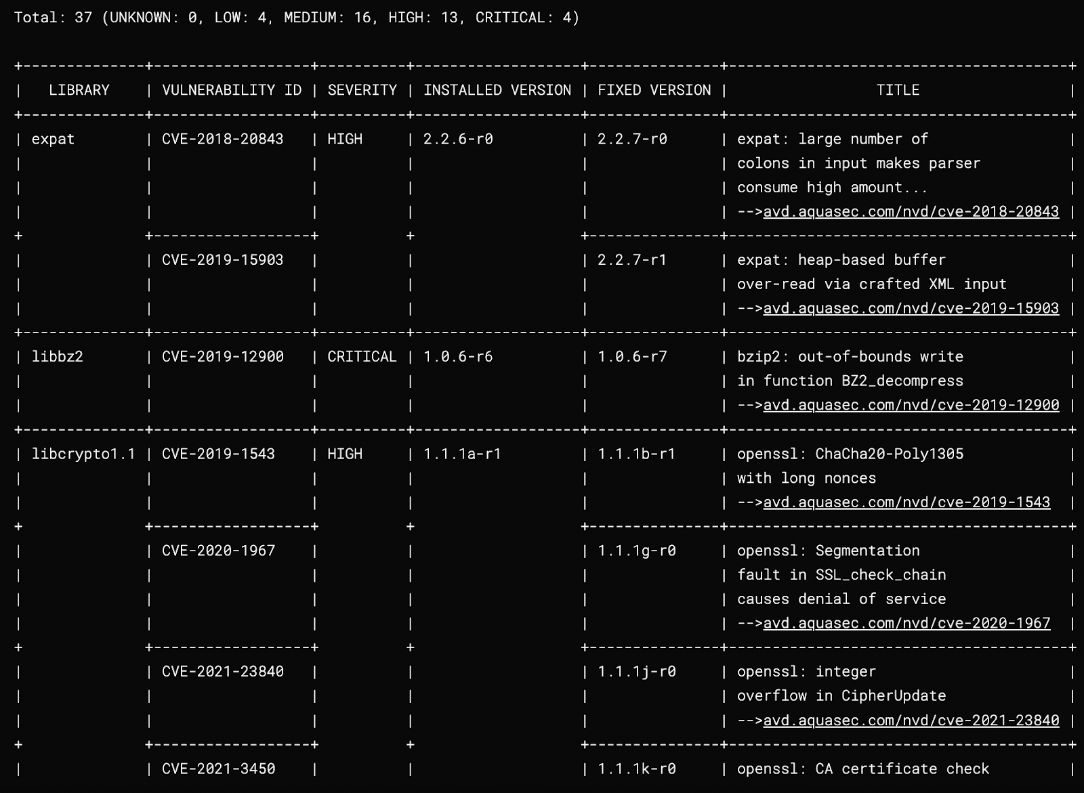Click the SEVERITY column header
Image resolution: width=1084 pixels, height=793 pixels.
coord(362,90)
